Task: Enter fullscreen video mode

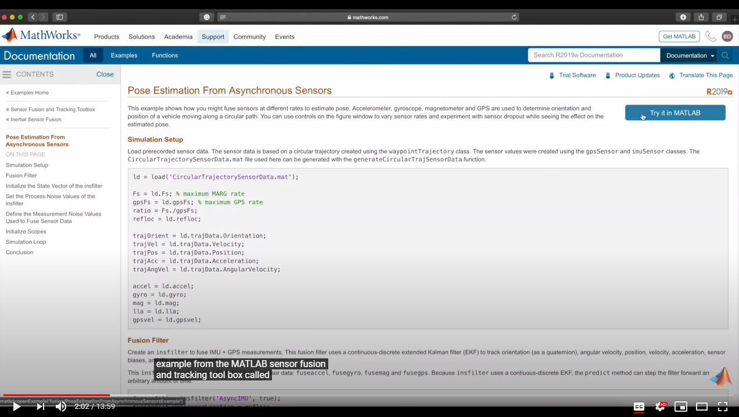Action: click(x=723, y=407)
